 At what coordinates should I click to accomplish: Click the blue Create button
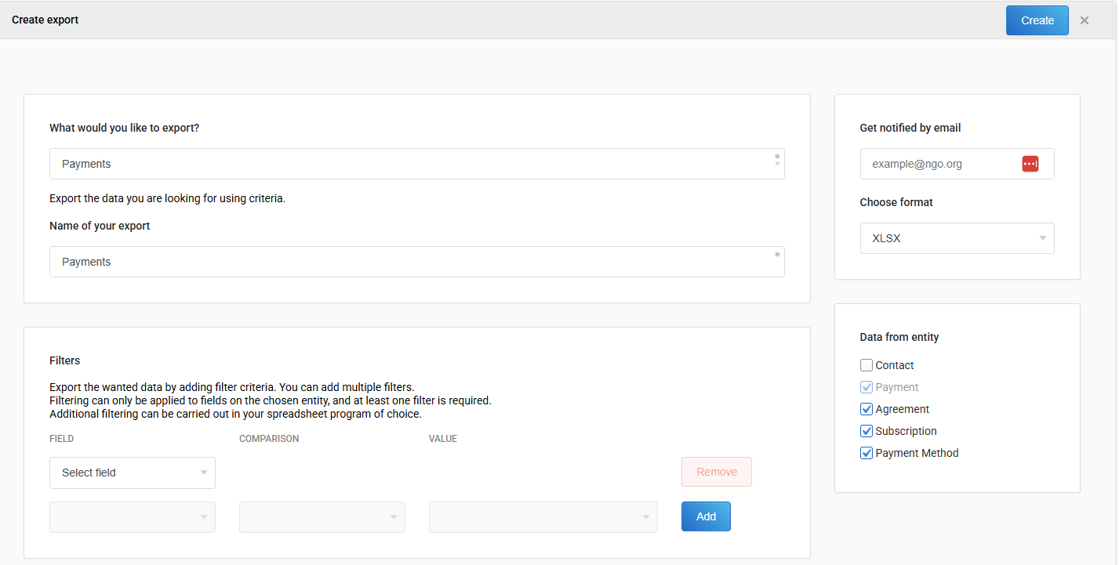coord(1037,20)
